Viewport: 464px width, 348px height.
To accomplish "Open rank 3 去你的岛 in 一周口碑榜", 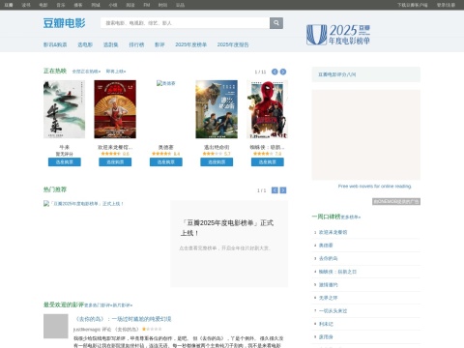I will (x=328, y=258).
